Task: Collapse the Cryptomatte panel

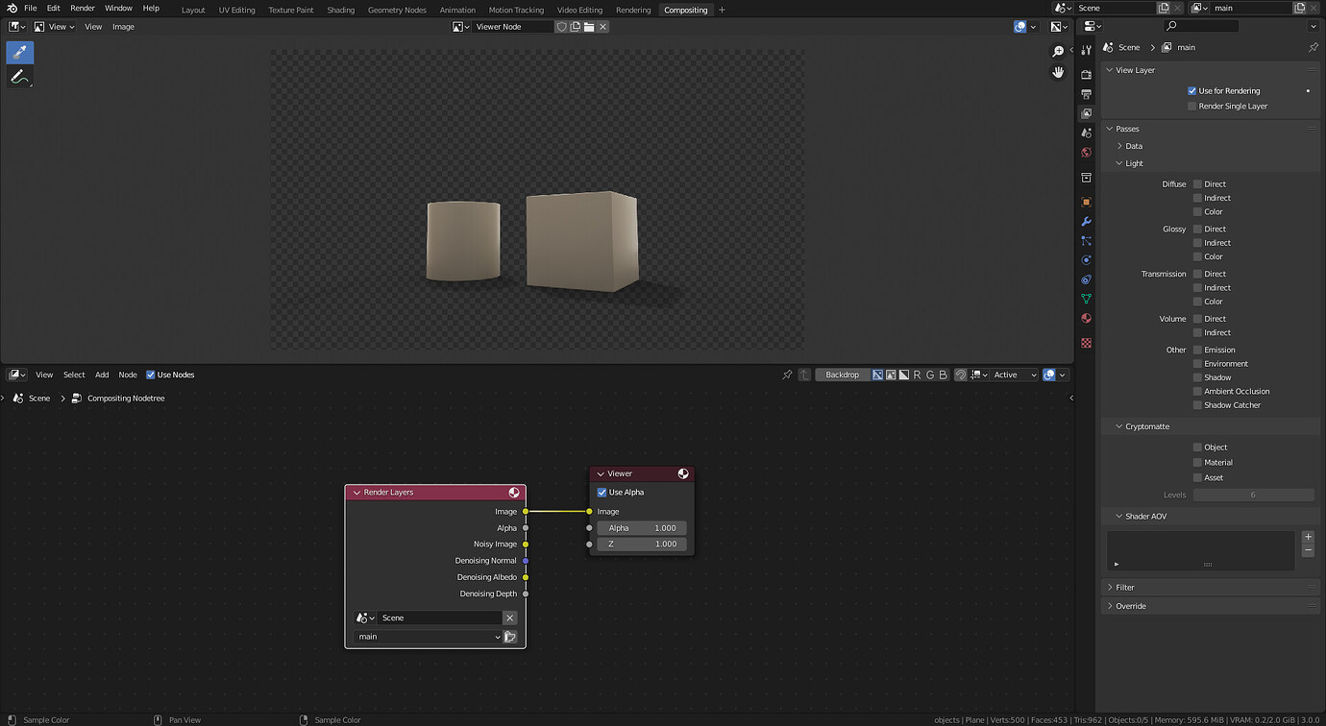Action: click(1119, 426)
